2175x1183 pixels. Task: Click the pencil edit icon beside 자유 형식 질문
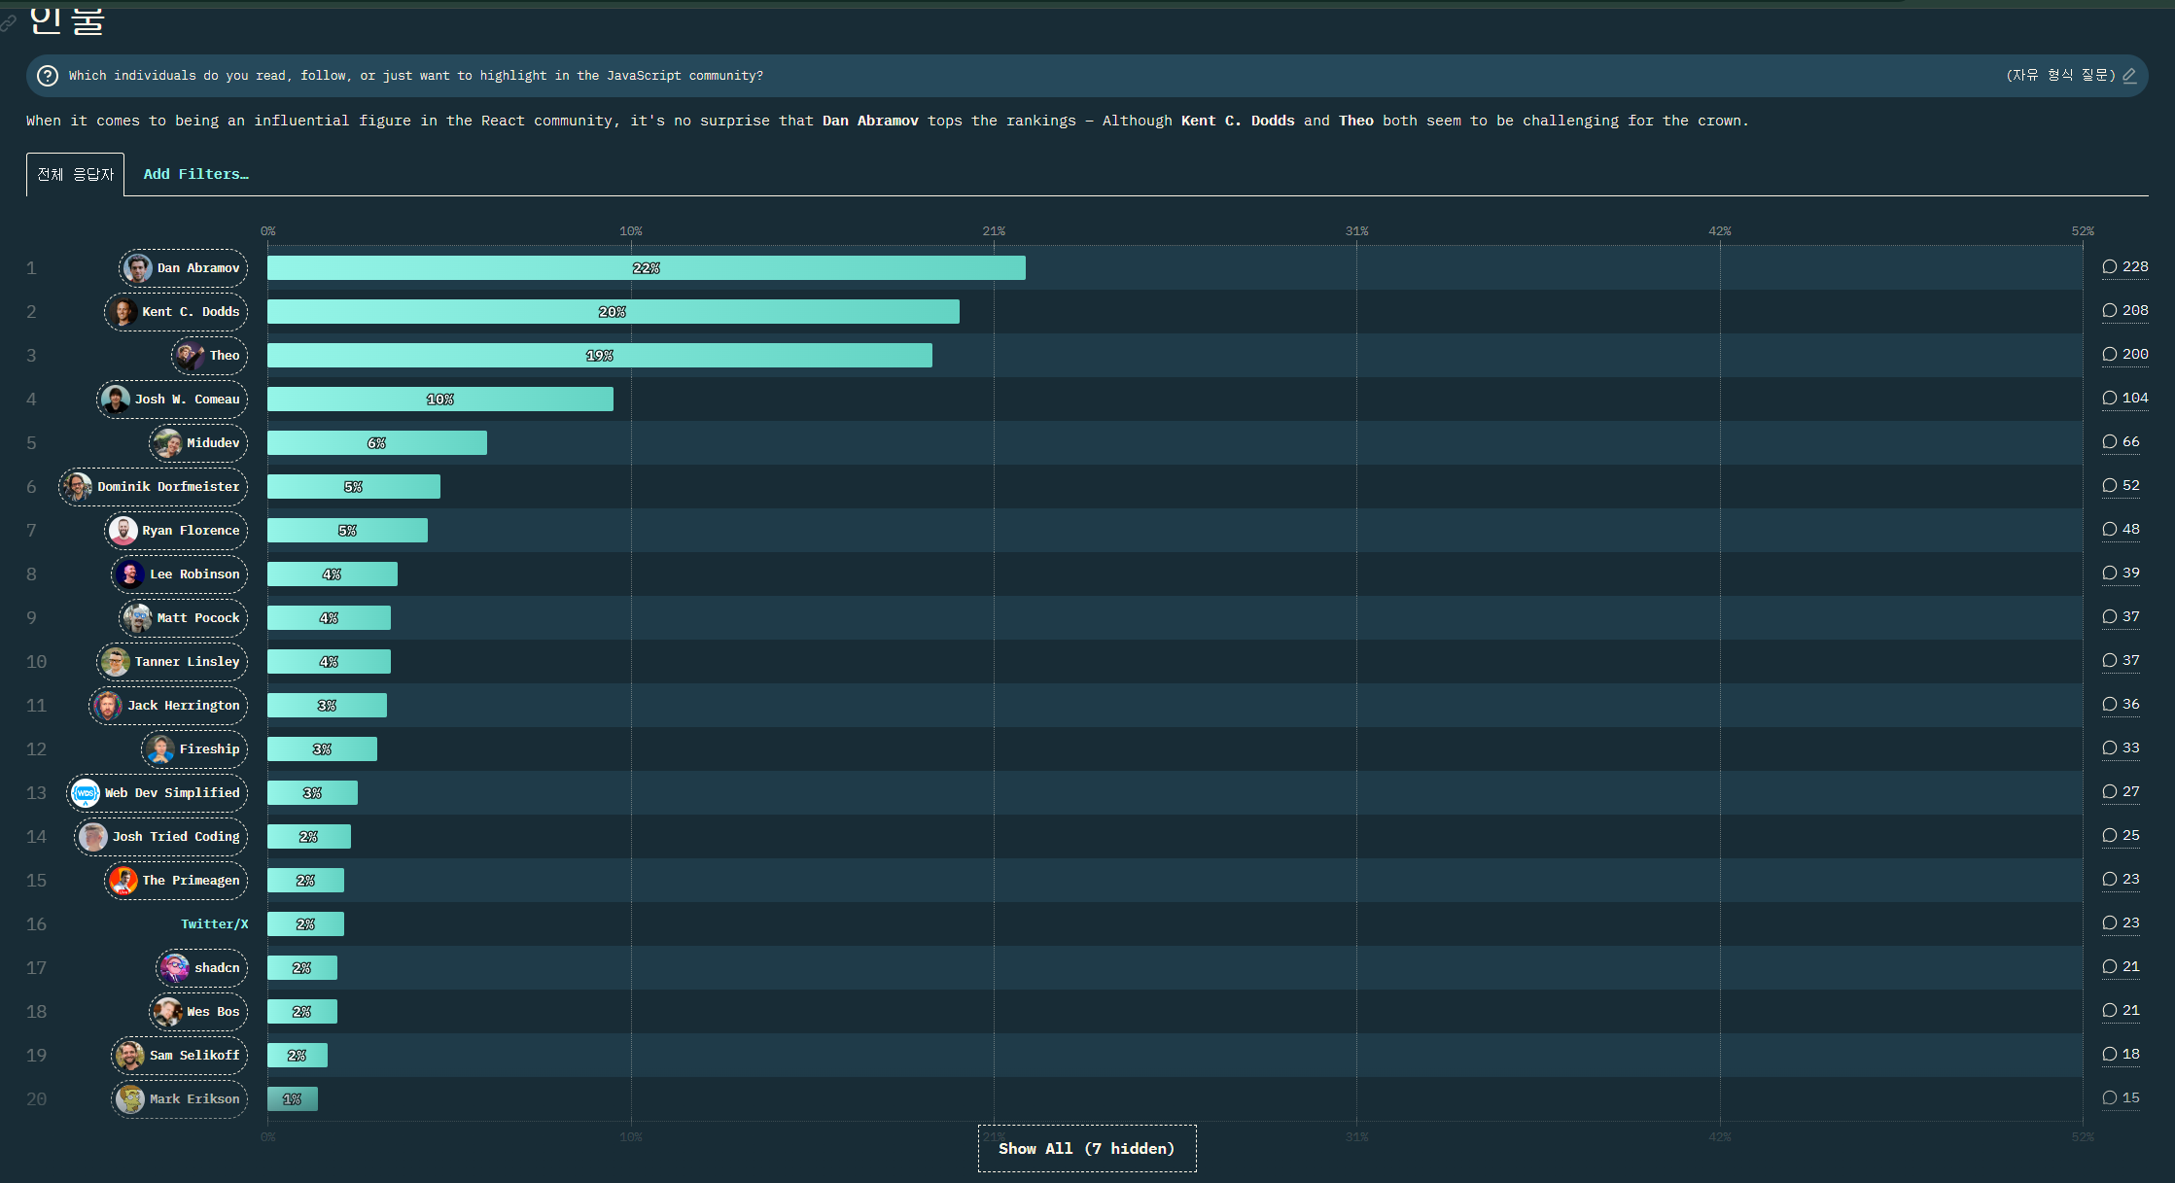tap(2129, 76)
